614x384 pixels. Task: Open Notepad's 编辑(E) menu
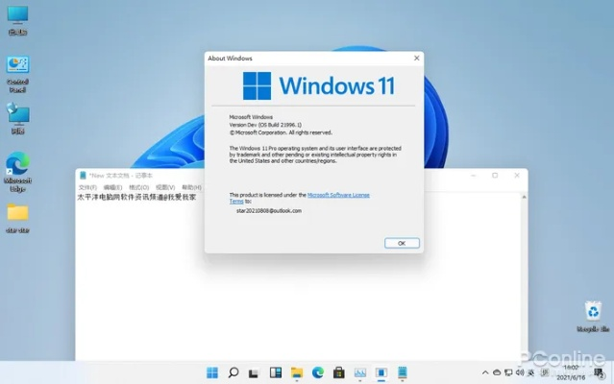click(112, 188)
